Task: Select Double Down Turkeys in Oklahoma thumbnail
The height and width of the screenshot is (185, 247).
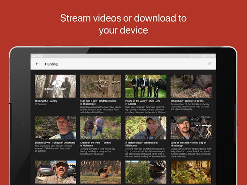Action: coord(55,128)
